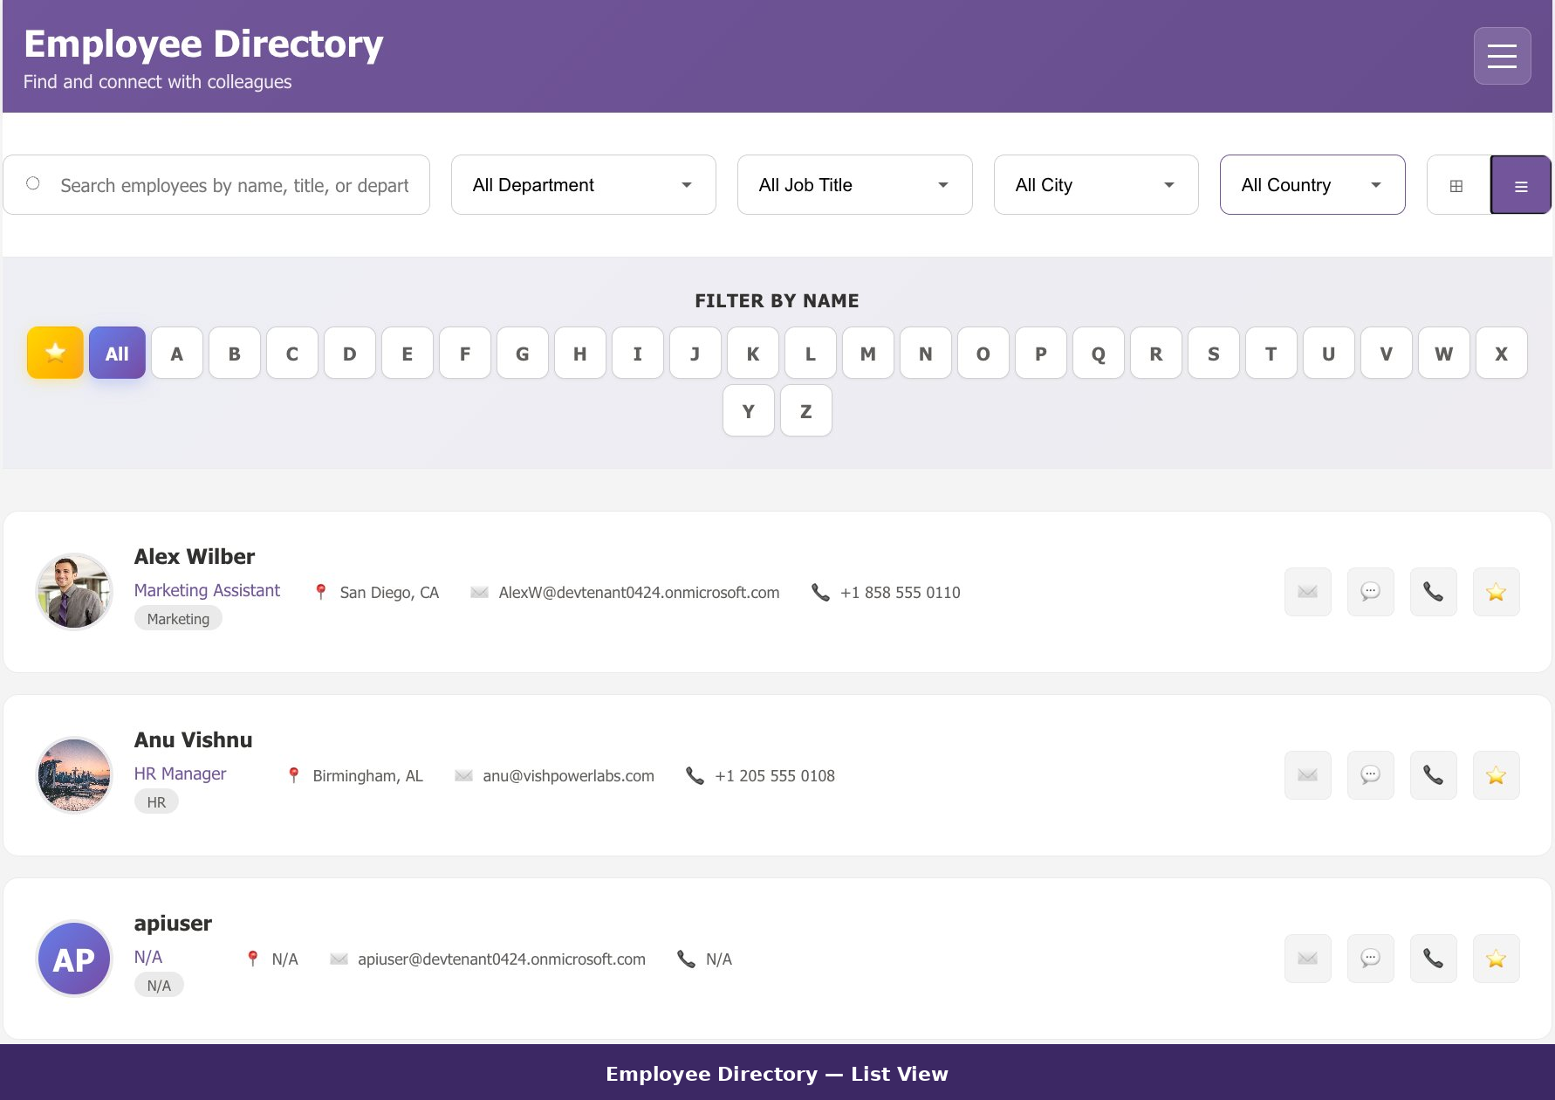This screenshot has height=1100, width=1555.
Task: Open Alex Wilber's profile photo
Action: coord(74,592)
